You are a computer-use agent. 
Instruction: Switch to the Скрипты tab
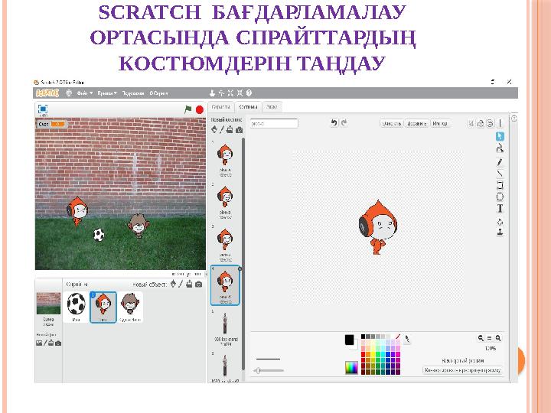pyautogui.click(x=221, y=107)
